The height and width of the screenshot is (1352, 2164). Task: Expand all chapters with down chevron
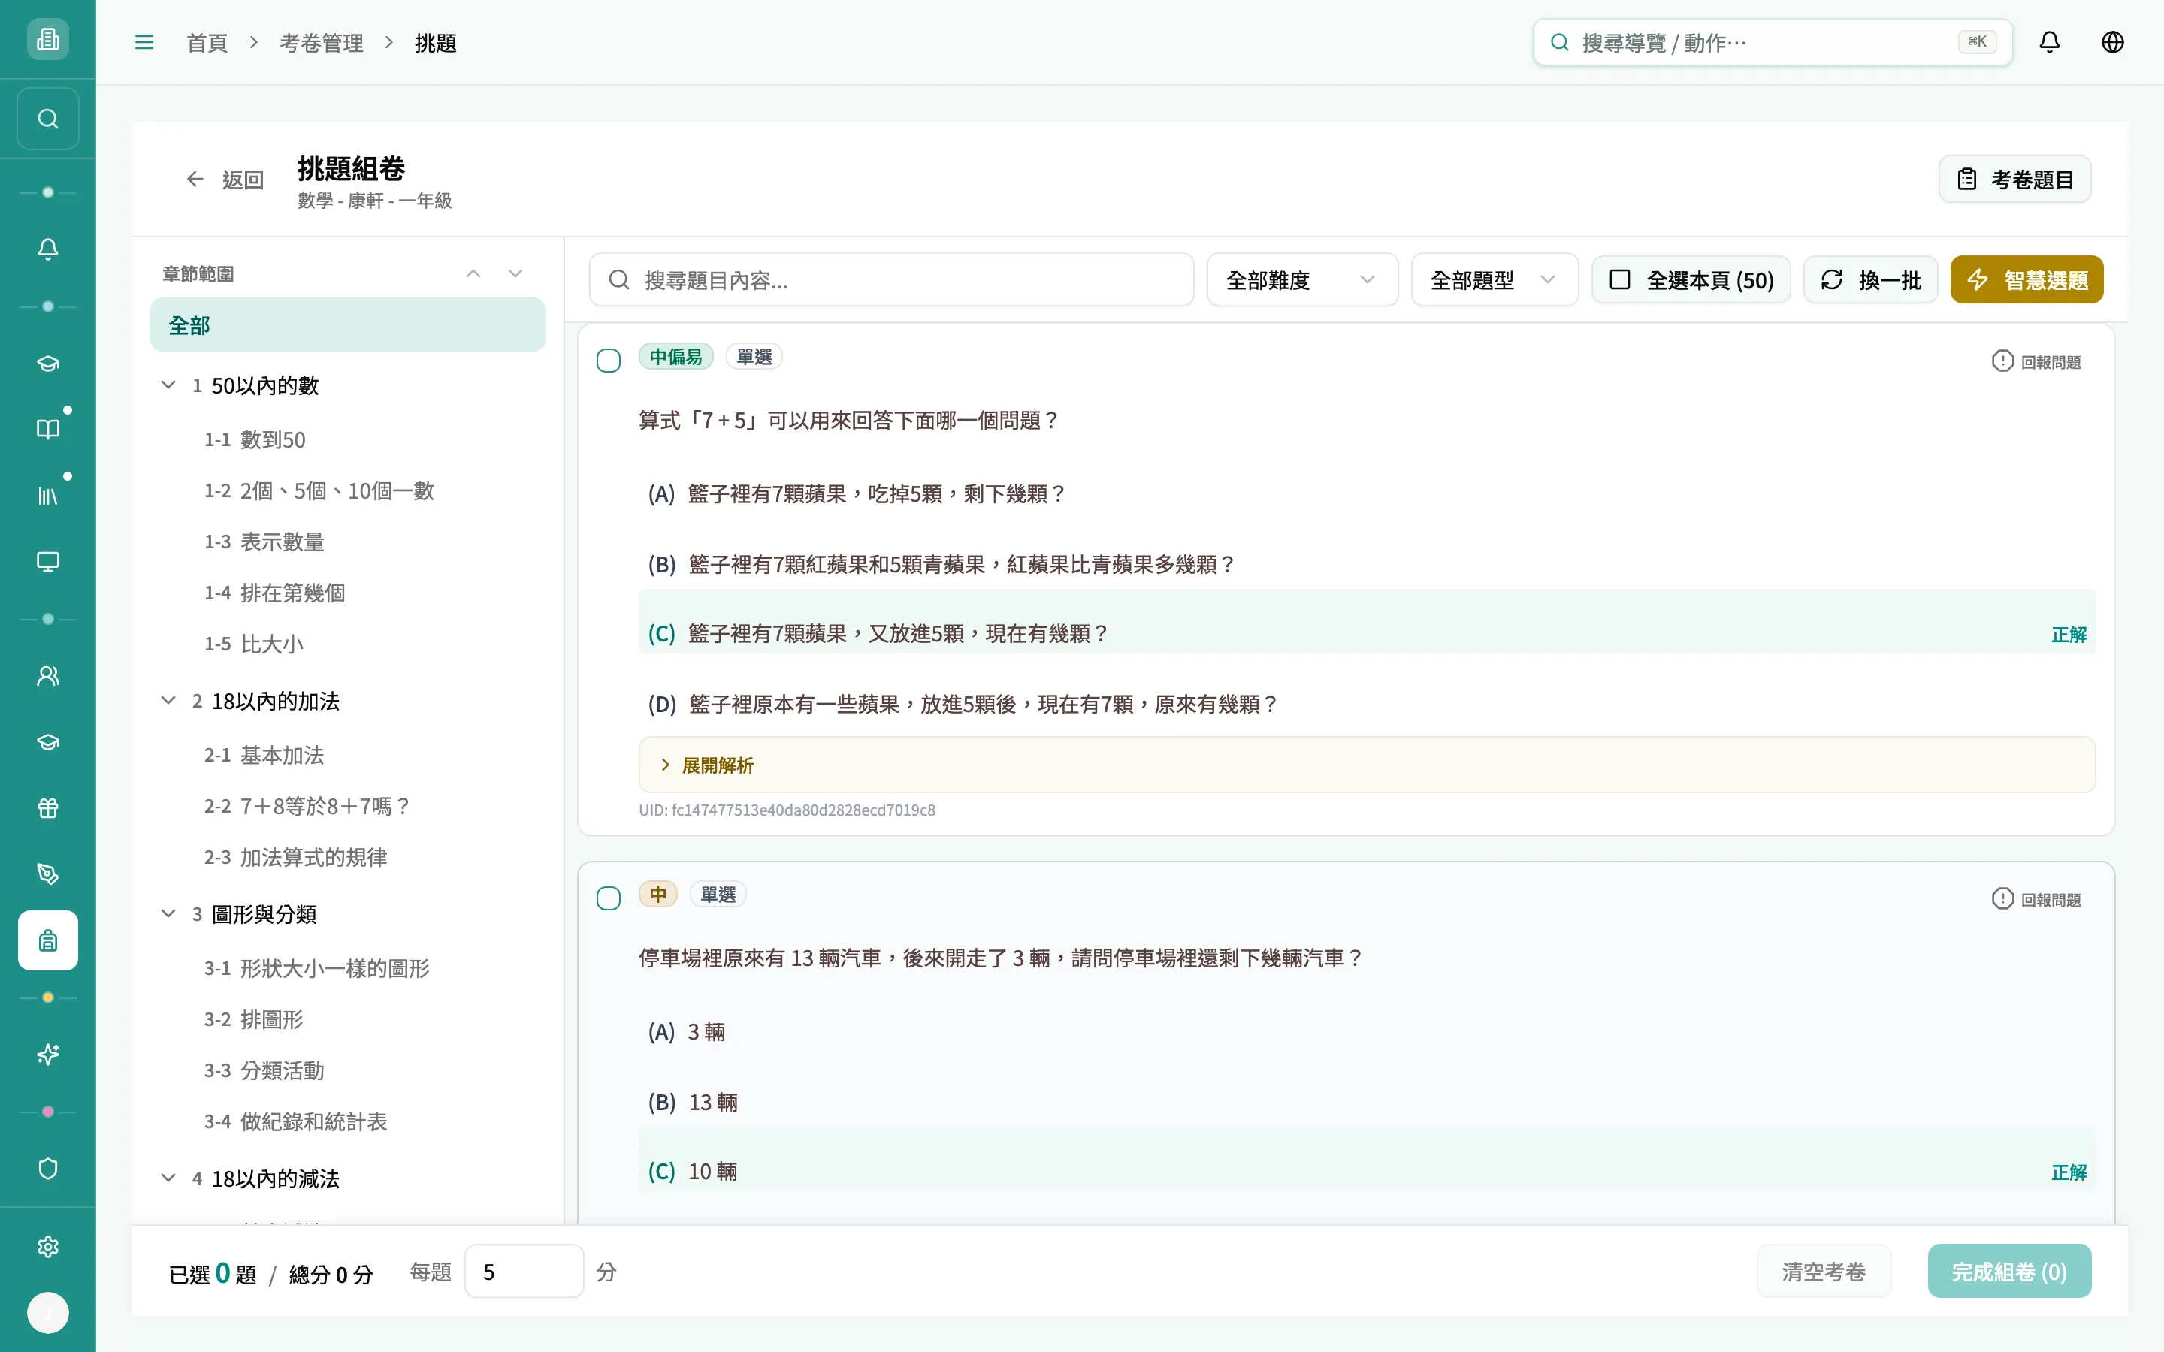[x=515, y=273]
